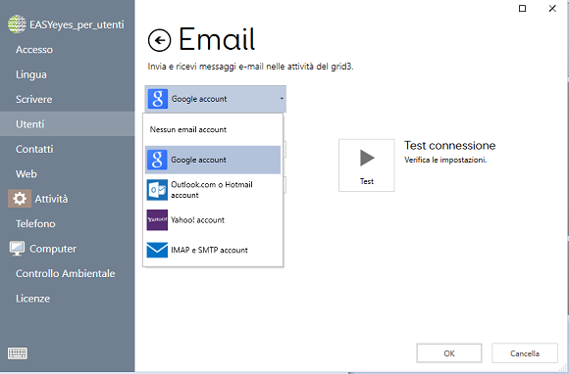Pick IMAP e SMTP account option
Image resolution: width=569 pixels, height=374 pixels.
[213, 250]
